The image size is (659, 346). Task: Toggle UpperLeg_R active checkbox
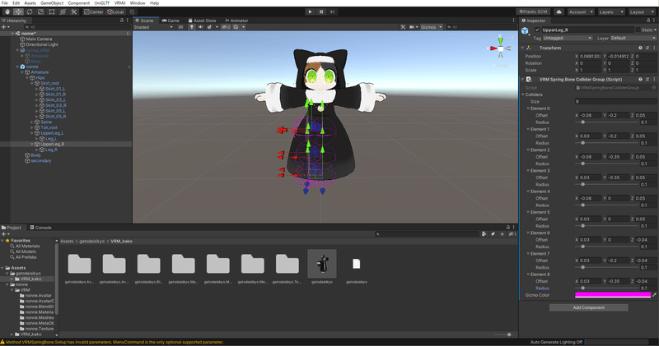[x=537, y=30]
